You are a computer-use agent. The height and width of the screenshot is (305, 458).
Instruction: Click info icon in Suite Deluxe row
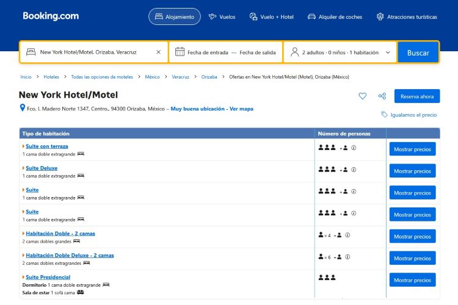(354, 170)
